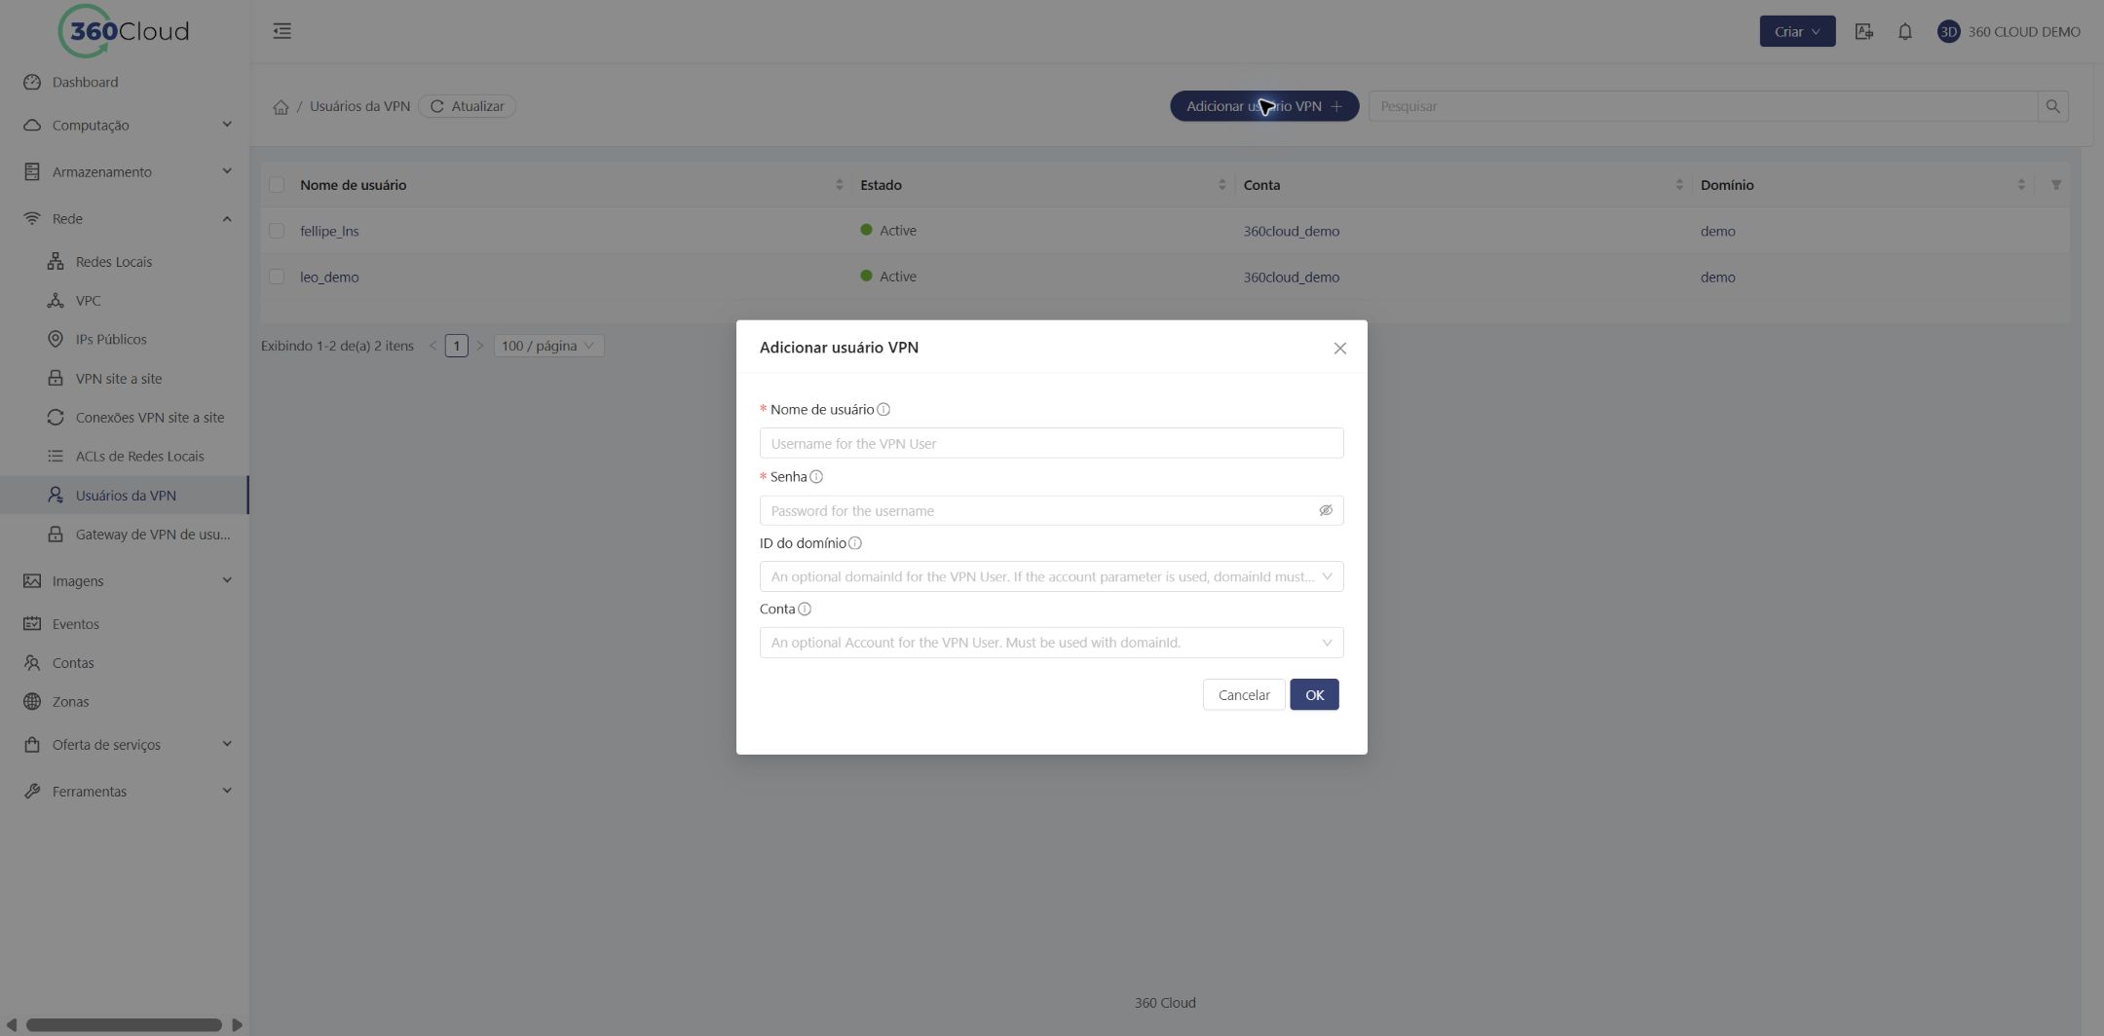
Task: Close the Adicionar usuário VPN dialog
Action: tap(1339, 349)
